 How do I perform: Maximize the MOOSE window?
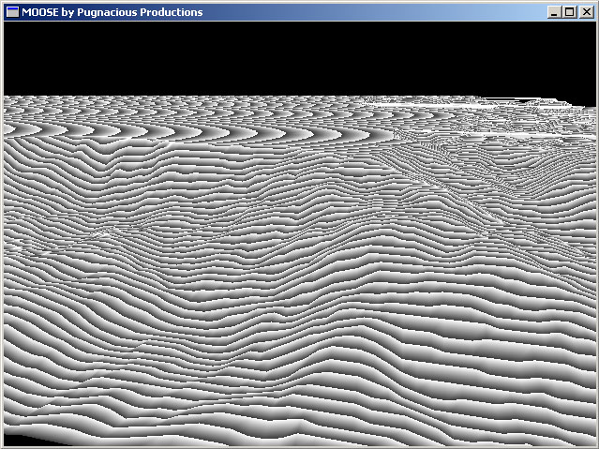pos(570,12)
